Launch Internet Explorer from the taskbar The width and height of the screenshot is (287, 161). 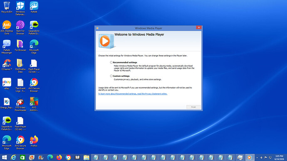tap(13, 157)
